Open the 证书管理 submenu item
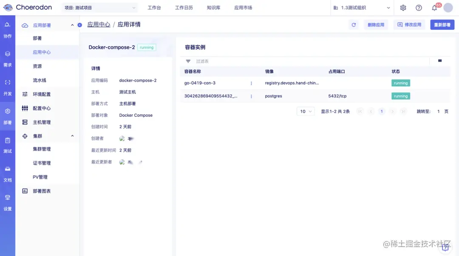459x256 pixels. (42, 163)
